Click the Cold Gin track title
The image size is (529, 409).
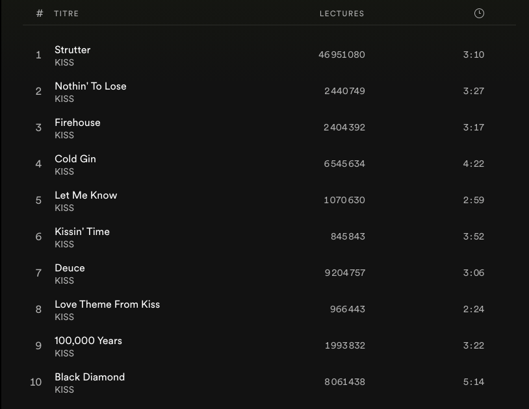click(x=75, y=159)
